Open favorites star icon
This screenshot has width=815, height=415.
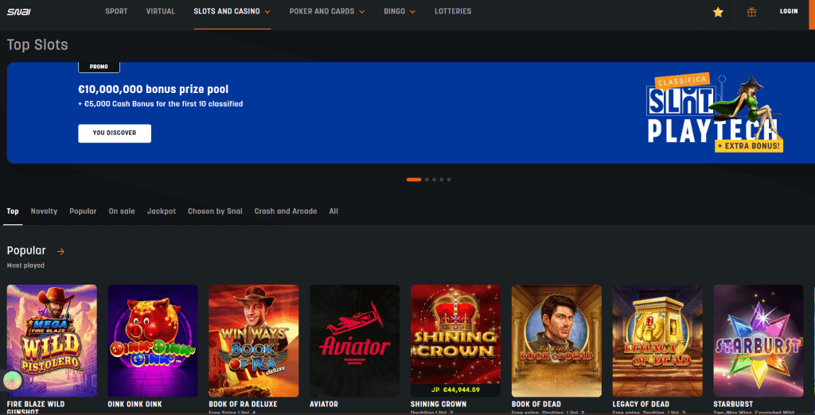[718, 12]
